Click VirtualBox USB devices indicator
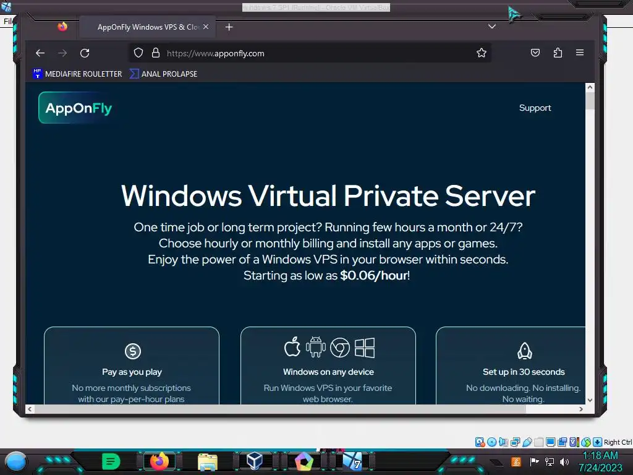 tap(527, 442)
